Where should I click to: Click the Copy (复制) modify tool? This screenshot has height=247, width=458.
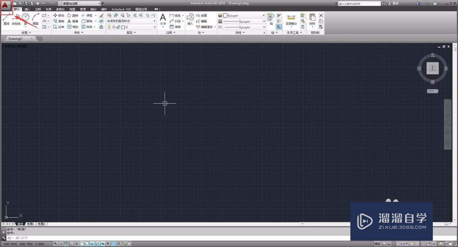click(59, 21)
